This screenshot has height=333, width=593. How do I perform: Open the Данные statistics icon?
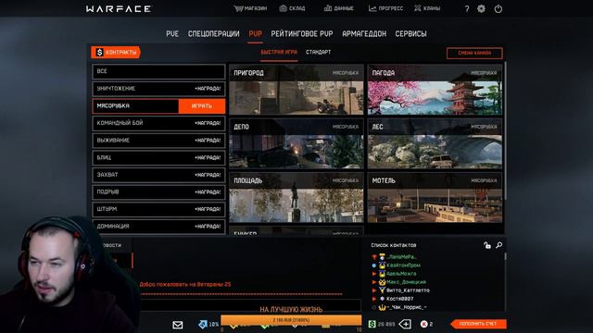327,8
